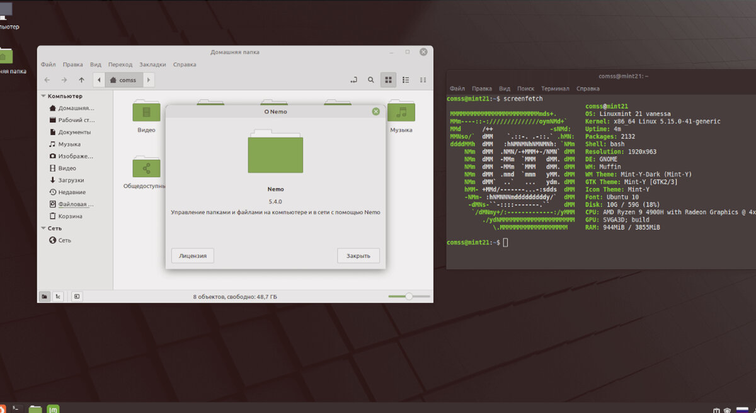Open Рабочий стол in the sidebar
This screenshot has height=413, width=756.
72,120
